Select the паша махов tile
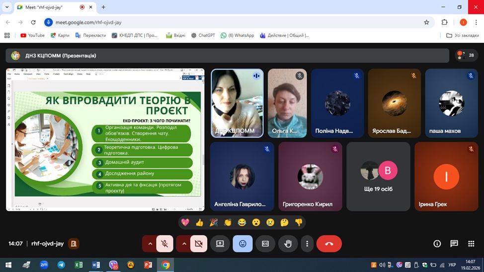Viewport: 484px width, 272px height. (x=452, y=103)
